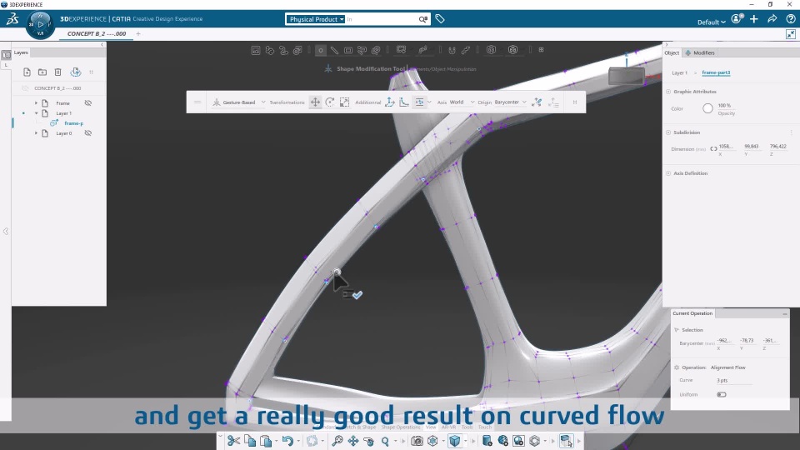Open the Tools tab in action bar

pyautogui.click(x=467, y=427)
